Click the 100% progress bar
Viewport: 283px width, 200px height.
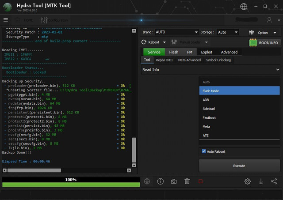[71, 182]
